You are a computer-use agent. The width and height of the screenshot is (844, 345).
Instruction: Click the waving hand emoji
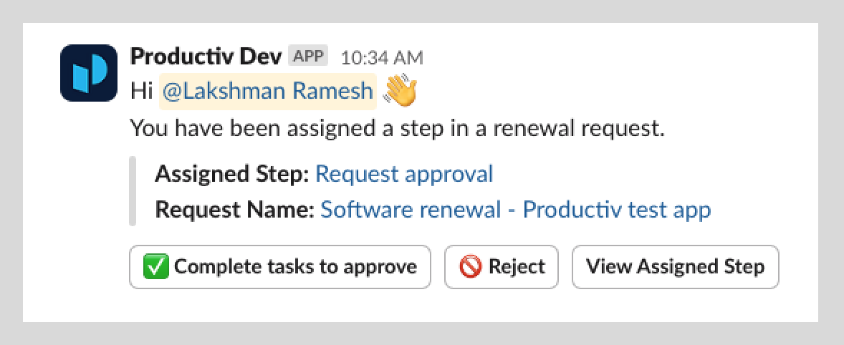click(401, 91)
